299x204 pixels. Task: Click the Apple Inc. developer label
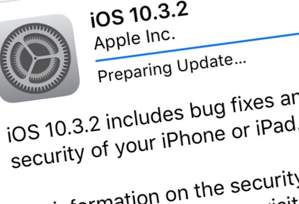134,39
